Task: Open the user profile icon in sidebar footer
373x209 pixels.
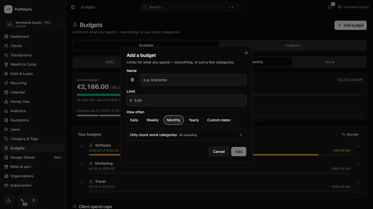Action: [x=34, y=200]
